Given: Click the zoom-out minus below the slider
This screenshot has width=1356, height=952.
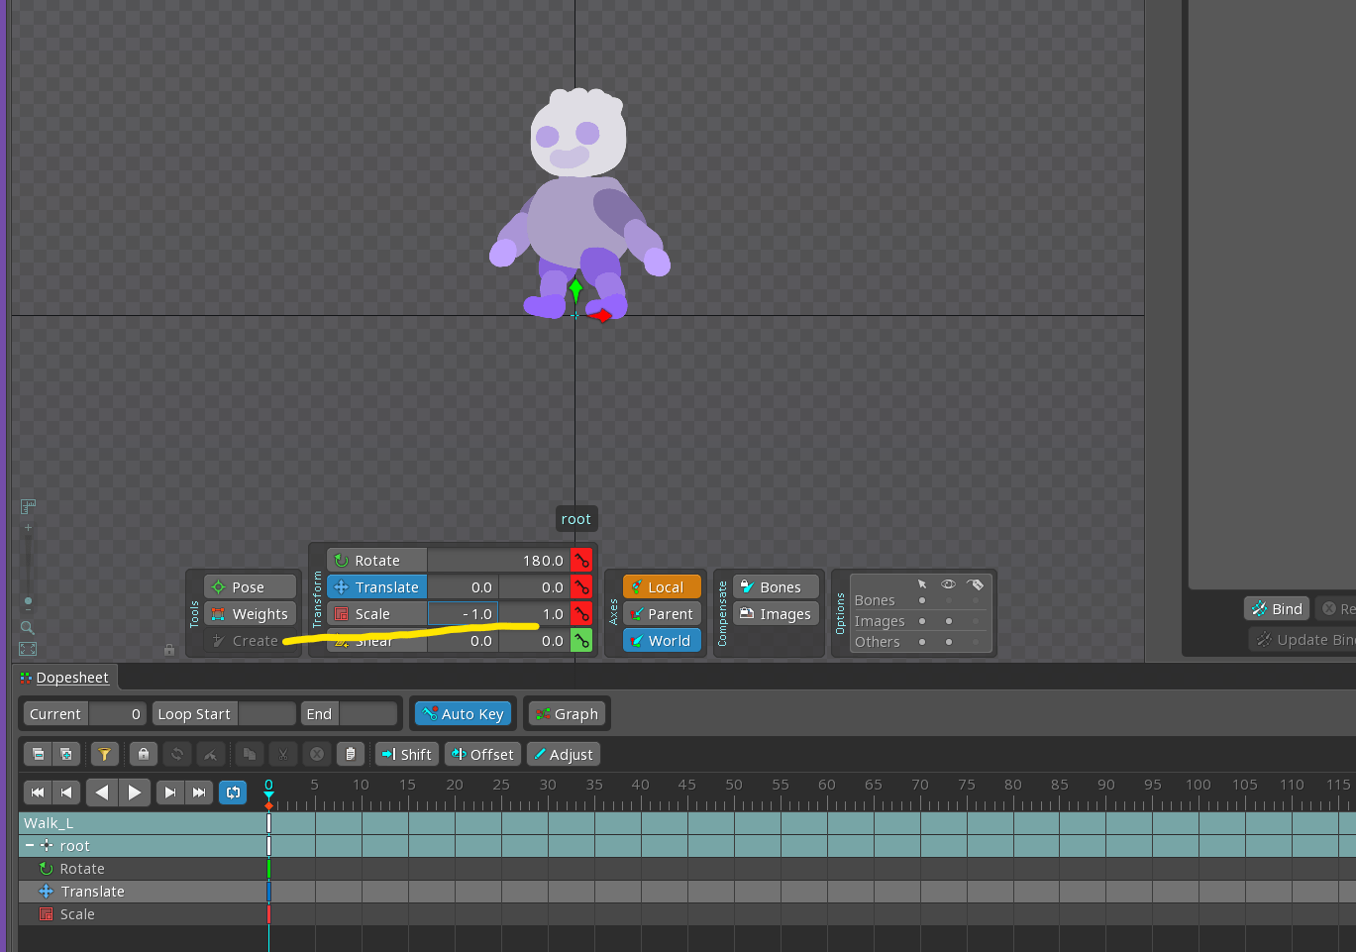Looking at the screenshot, I should click(x=28, y=612).
